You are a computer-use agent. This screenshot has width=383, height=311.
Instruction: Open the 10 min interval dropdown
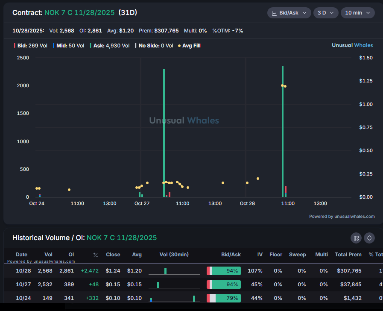tap(357, 13)
